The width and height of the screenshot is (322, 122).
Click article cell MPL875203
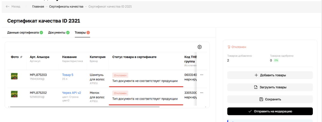pyautogui.click(x=38, y=75)
